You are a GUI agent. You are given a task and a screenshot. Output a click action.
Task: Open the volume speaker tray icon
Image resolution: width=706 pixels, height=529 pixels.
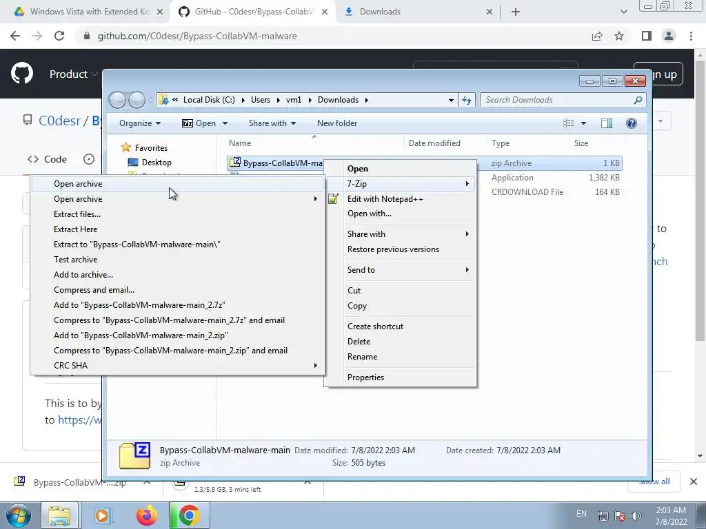pos(636,516)
